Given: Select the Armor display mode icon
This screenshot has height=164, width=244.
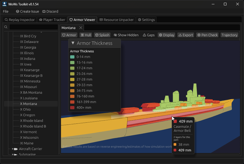Looking at the screenshot, I should click(64, 35).
